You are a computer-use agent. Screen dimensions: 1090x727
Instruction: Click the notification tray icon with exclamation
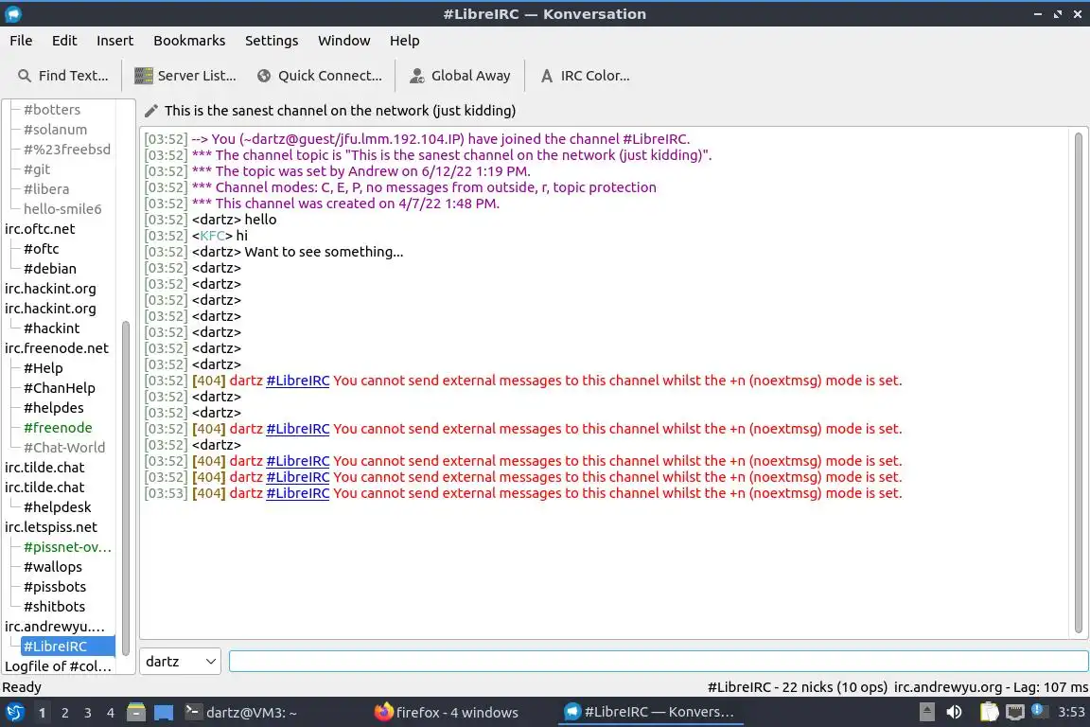point(1038,710)
